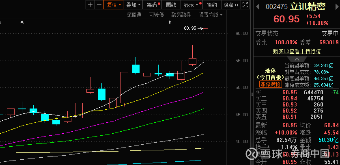Click the 昨收 value 55.41
The image size is (340, 165).
[x=331, y=162]
